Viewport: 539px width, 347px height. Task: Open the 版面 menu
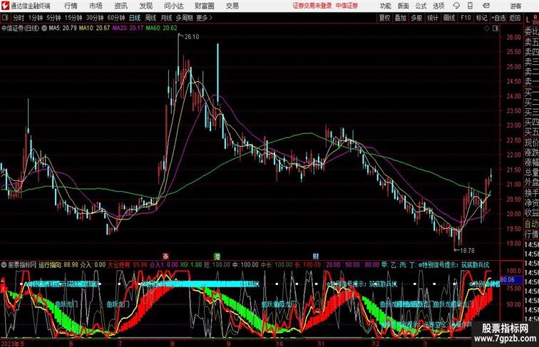coord(404,6)
